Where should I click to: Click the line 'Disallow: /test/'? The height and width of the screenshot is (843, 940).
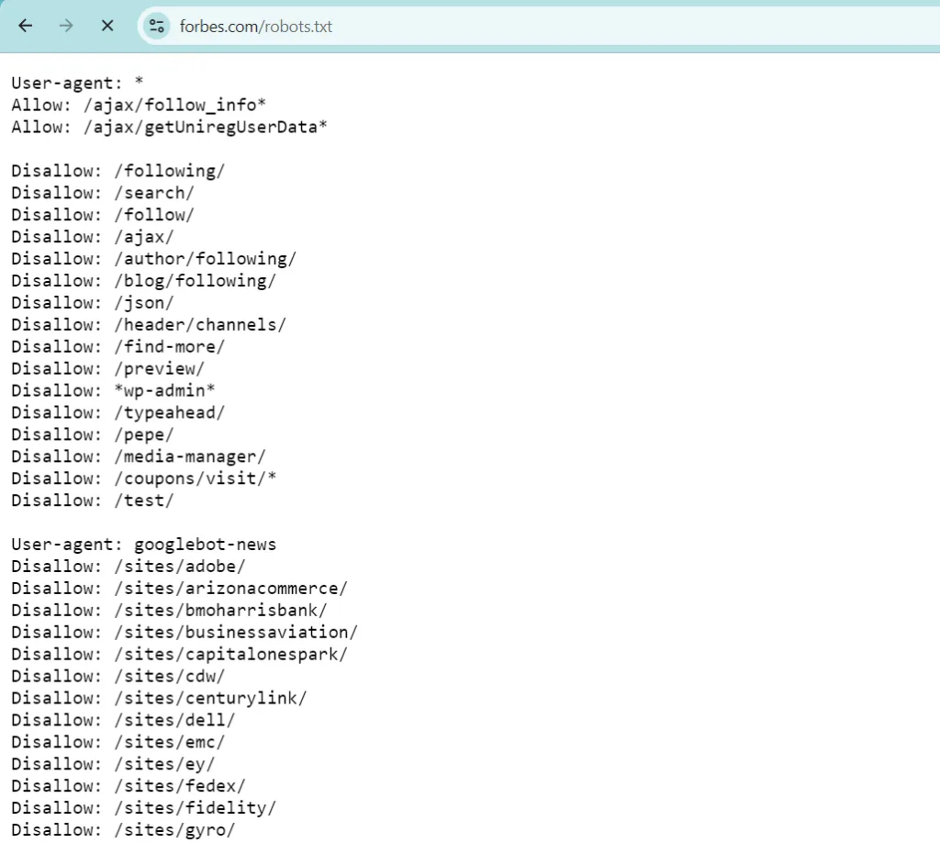click(93, 500)
